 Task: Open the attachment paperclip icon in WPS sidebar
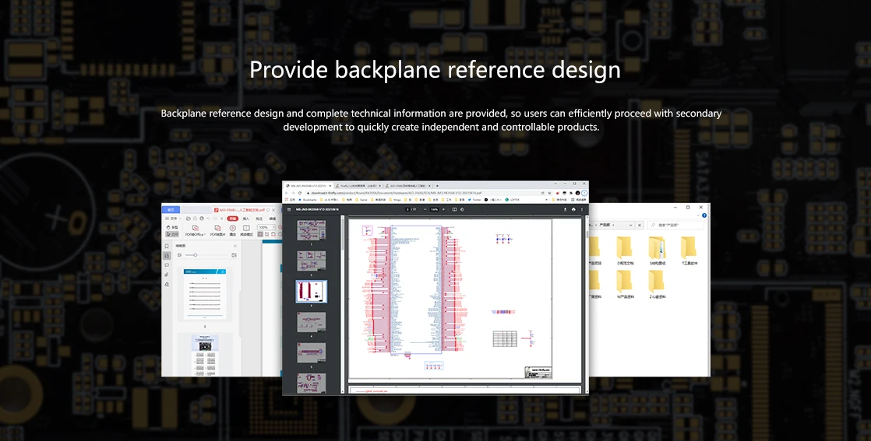click(167, 275)
